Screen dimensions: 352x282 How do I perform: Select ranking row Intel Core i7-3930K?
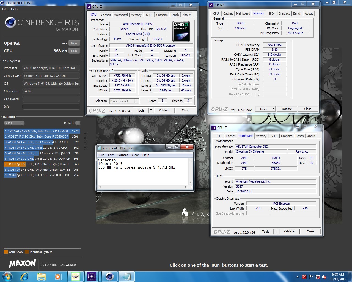coord(42,137)
